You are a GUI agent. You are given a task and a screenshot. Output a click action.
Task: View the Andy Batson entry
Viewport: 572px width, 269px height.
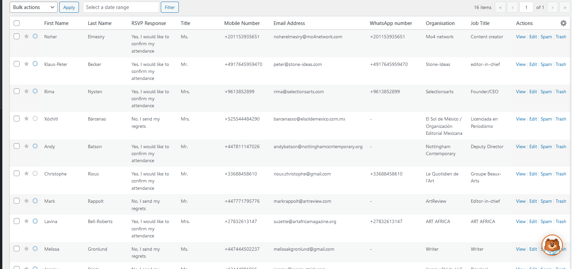click(x=521, y=146)
